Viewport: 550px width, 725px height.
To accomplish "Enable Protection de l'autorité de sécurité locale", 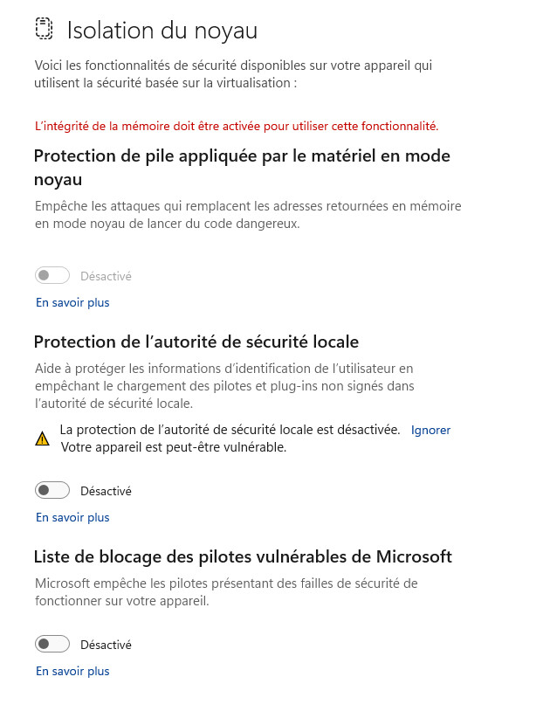I will (52, 490).
